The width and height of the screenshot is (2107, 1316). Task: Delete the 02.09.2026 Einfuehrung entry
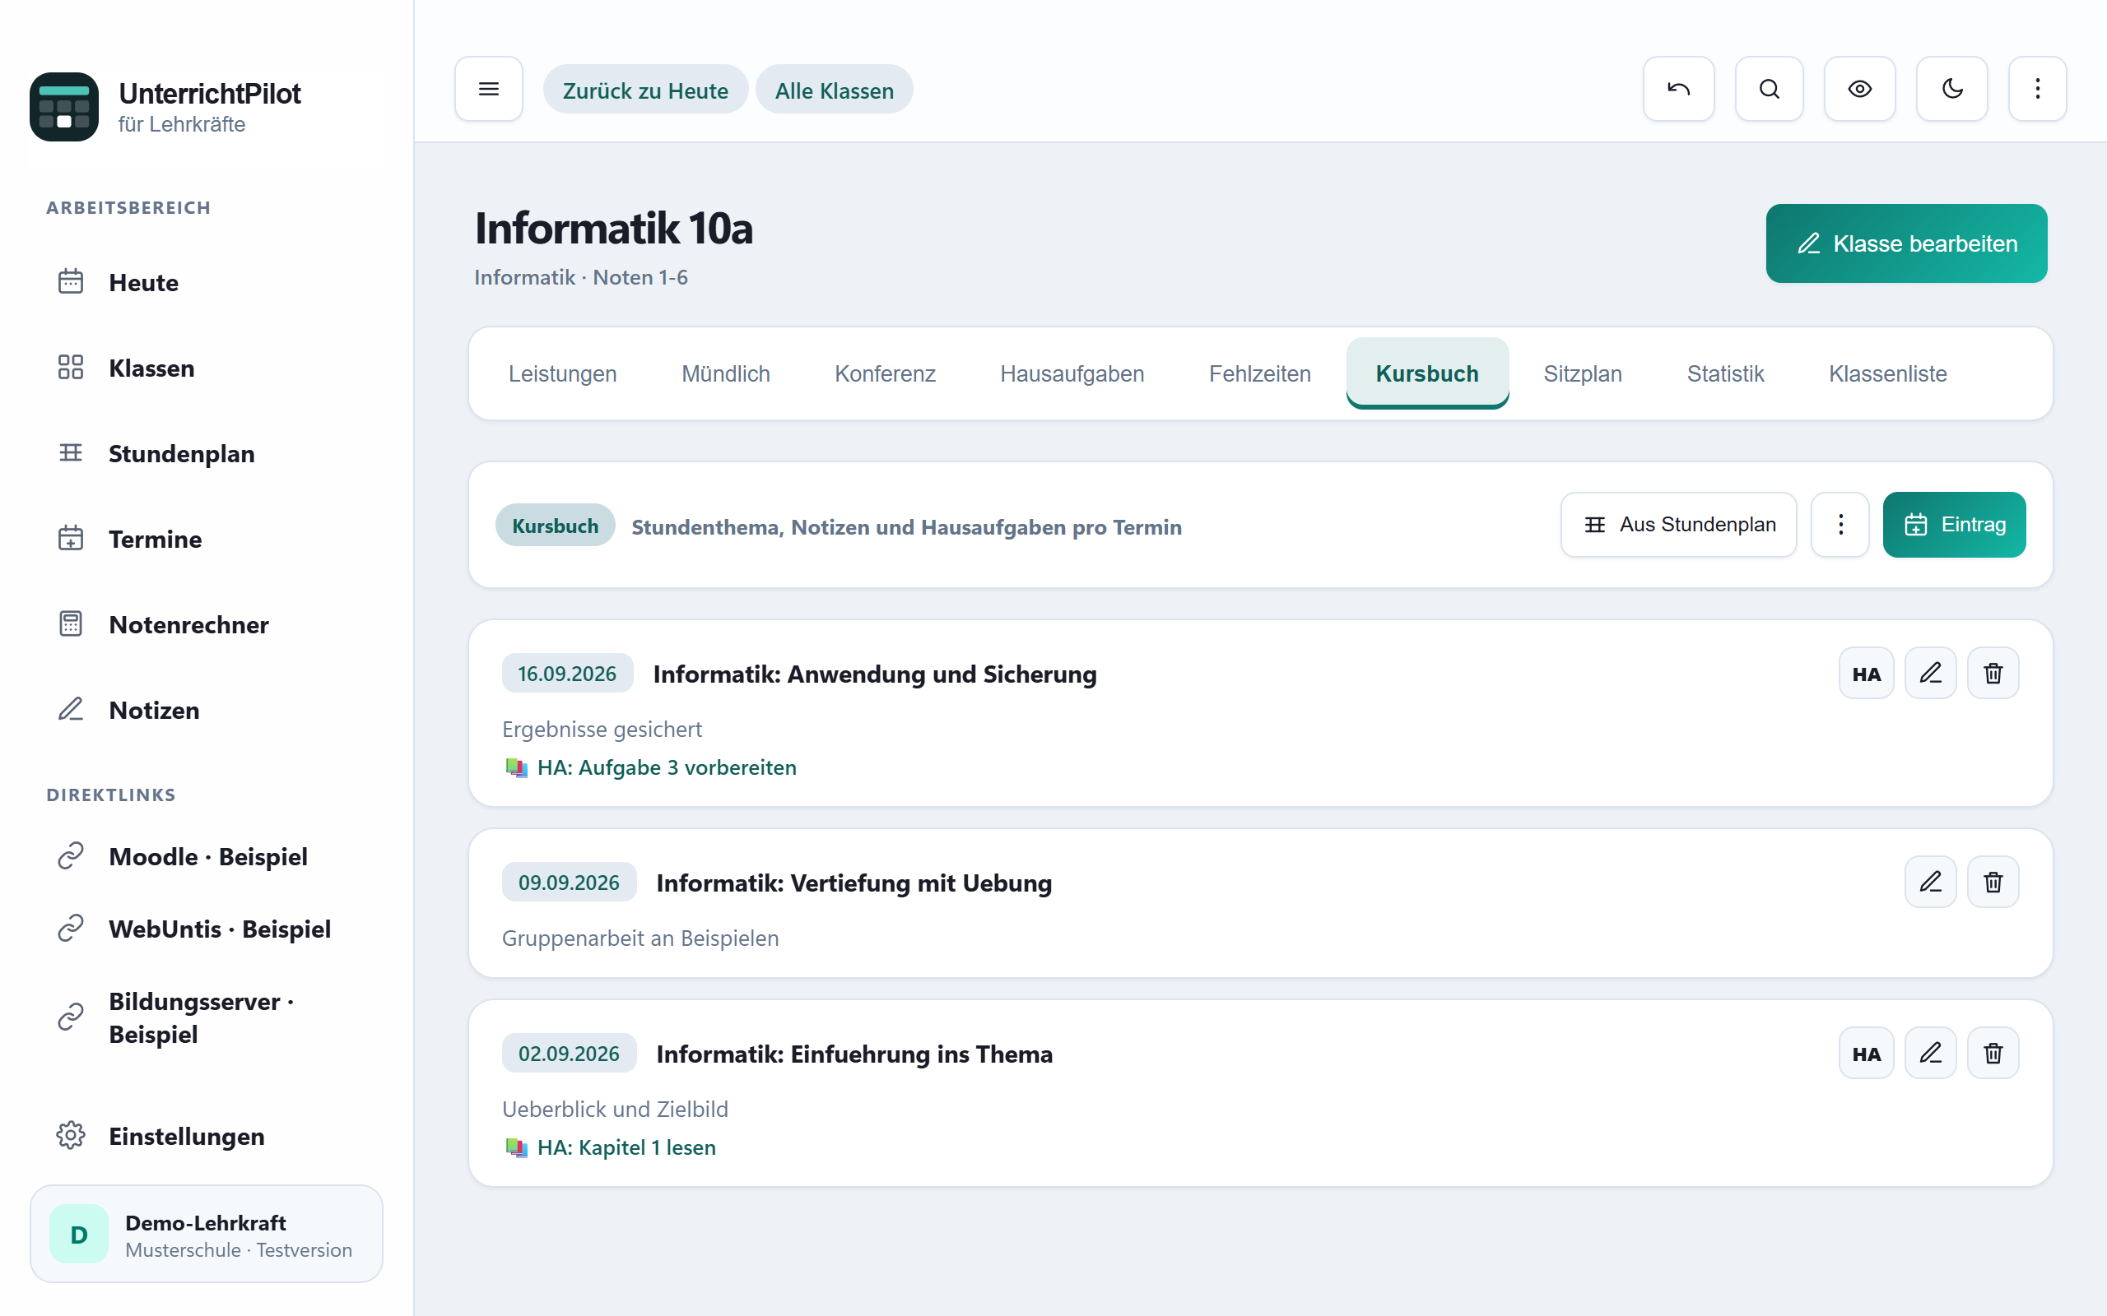click(1993, 1053)
